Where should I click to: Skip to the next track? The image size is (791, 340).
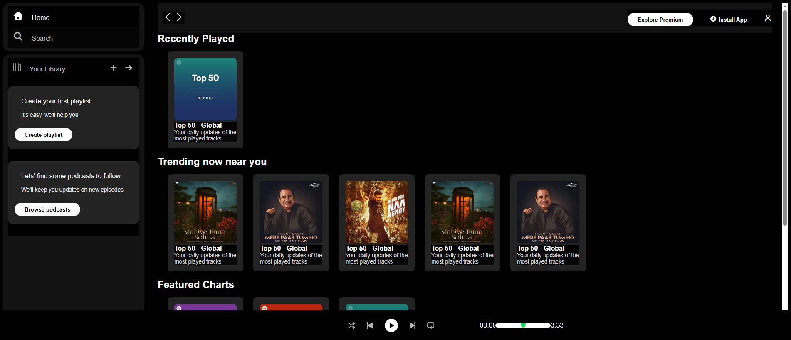pyautogui.click(x=412, y=325)
